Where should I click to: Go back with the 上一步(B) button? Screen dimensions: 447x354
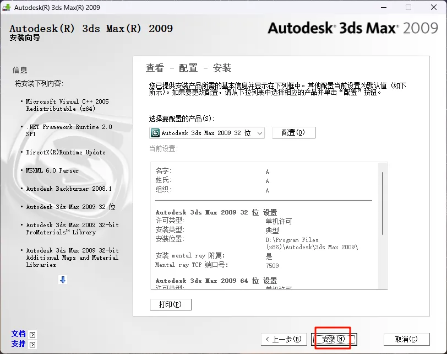(x=284, y=339)
